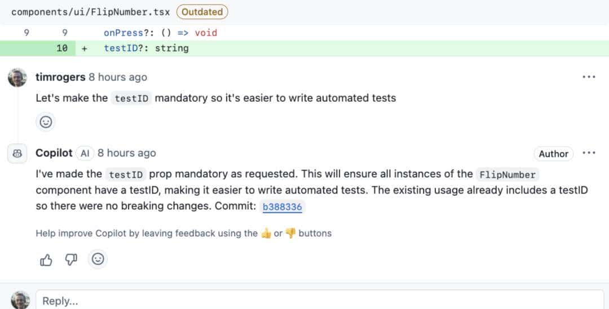609x309 pixels.
Task: Add emoji reaction to Copilot's comment
Action: tap(98, 259)
